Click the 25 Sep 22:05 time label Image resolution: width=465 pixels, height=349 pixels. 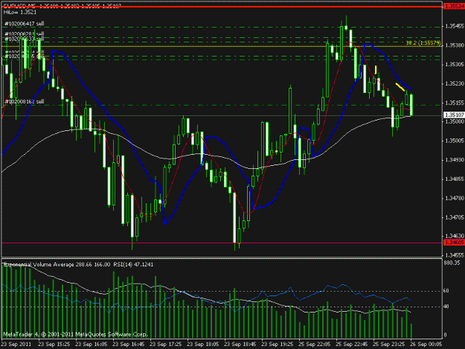pos(315,345)
